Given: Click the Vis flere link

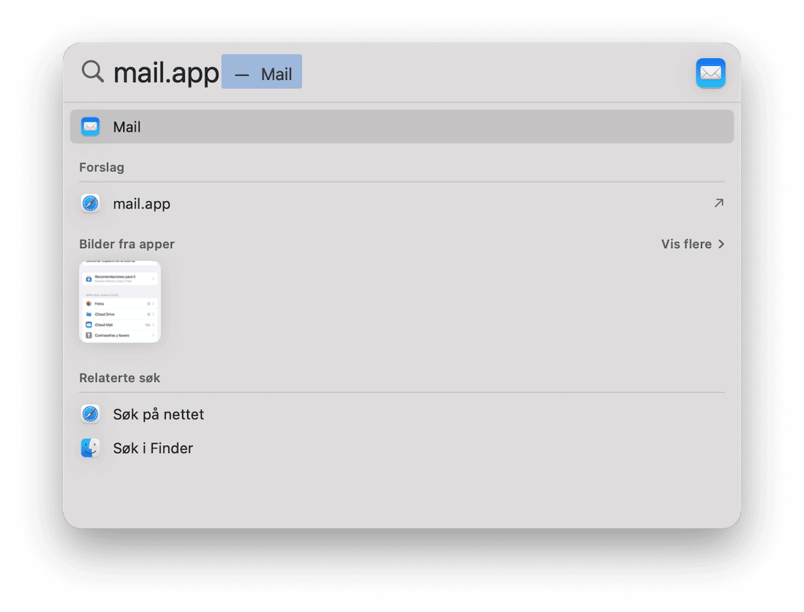Looking at the screenshot, I should coord(686,244).
